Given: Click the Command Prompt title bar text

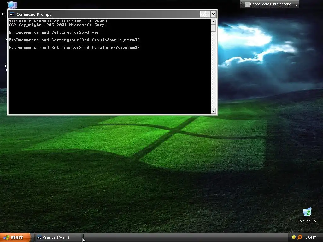Looking at the screenshot, I should point(33,14).
